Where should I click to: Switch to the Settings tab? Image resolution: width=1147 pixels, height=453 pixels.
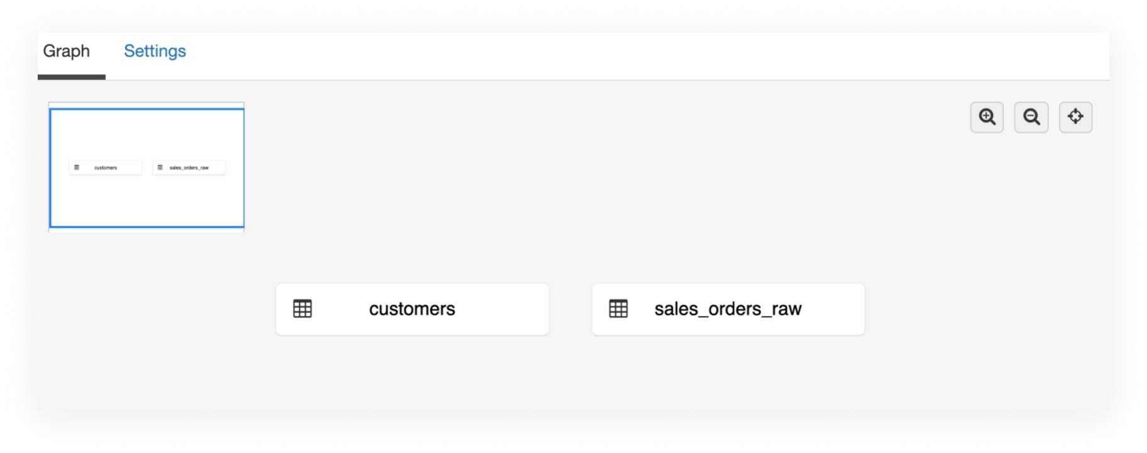point(155,51)
